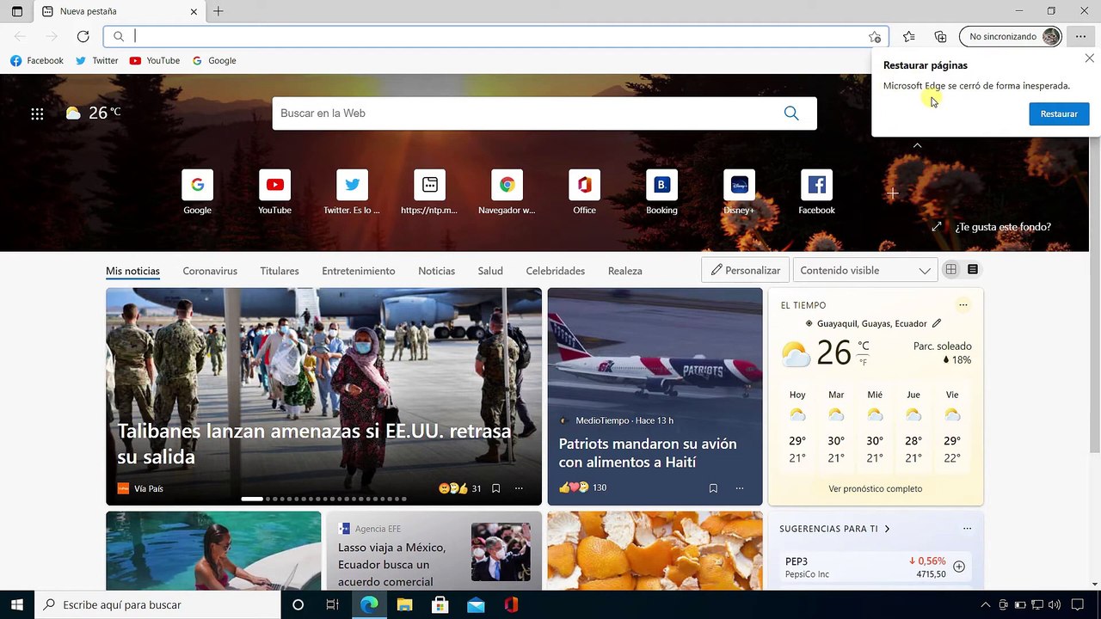
Task: Add PEP3 stock to watchlist
Action: tap(958, 567)
